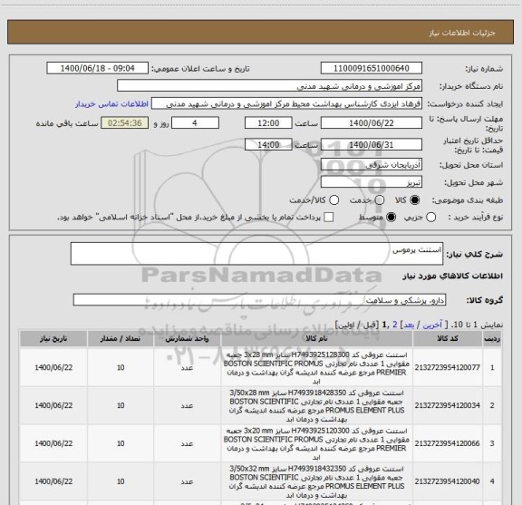
Task: Click the جزئیات اطلاعات نیاز page header
Action: (462, 33)
